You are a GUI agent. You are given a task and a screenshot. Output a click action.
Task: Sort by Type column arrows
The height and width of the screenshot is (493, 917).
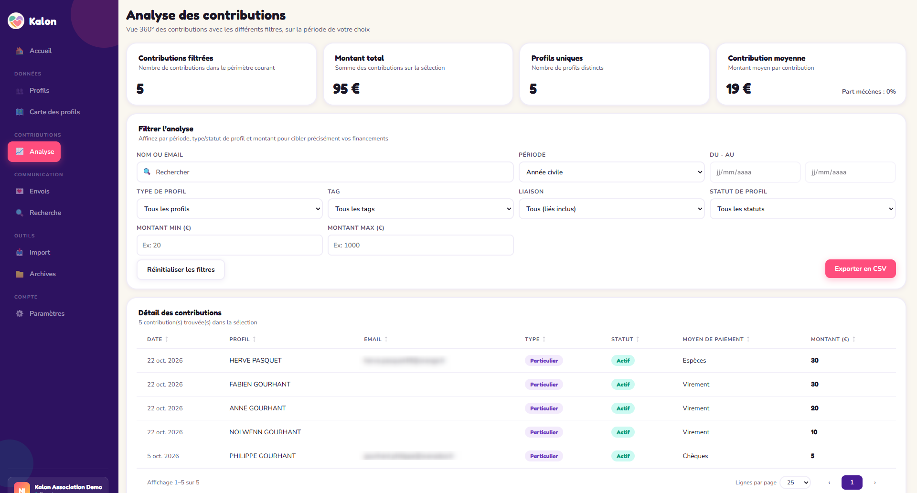tap(544, 339)
